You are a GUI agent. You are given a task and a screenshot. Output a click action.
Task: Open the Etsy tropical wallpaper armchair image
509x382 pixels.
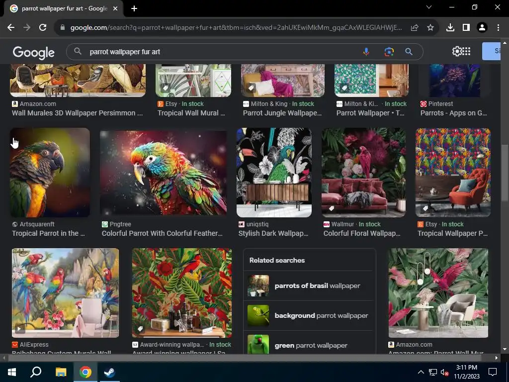point(453,173)
